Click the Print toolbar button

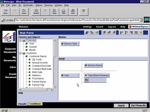[x=63, y=12]
